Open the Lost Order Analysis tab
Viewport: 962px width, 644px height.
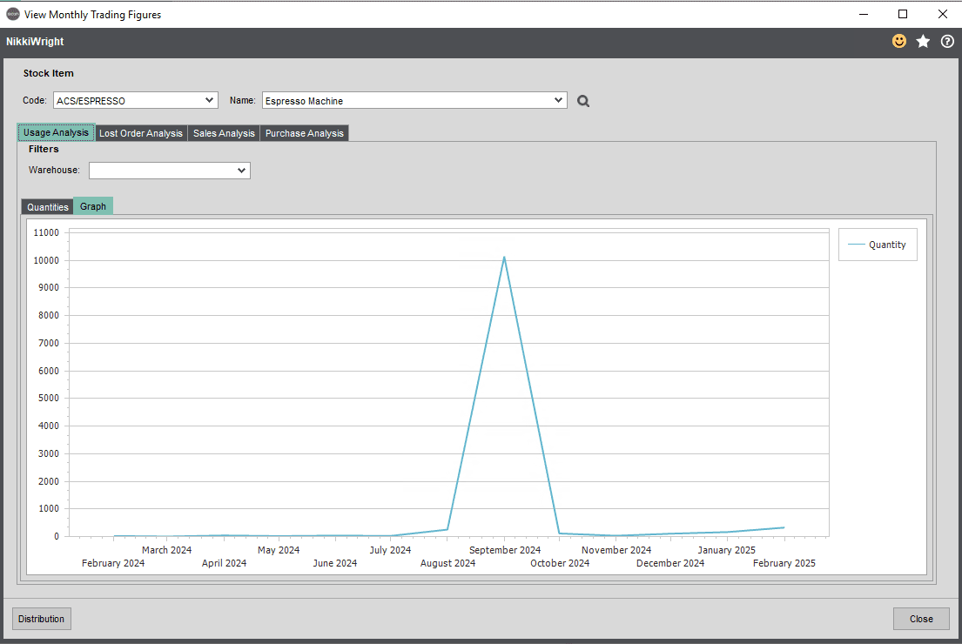(141, 133)
